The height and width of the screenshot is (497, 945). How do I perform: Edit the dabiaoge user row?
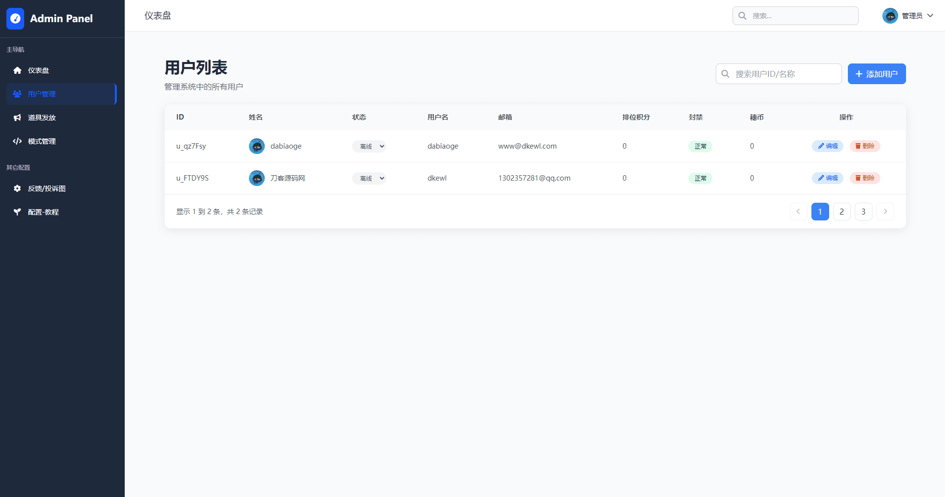[x=828, y=146]
